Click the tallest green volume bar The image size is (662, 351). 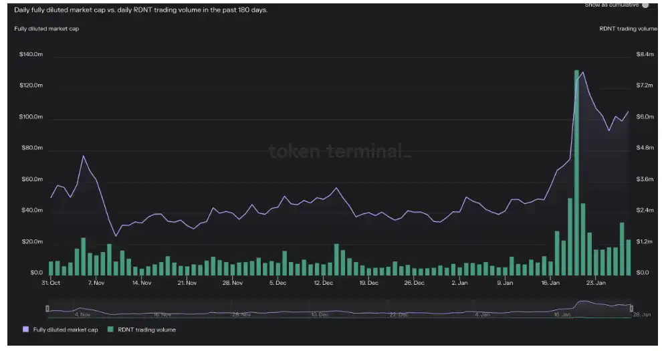[x=576, y=172]
